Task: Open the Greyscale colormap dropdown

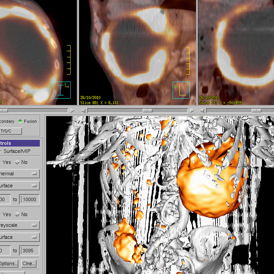Action: pyautogui.click(x=20, y=225)
